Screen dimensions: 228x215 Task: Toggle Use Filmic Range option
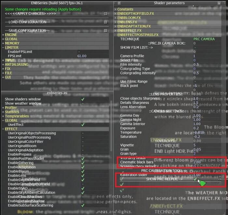195,81
